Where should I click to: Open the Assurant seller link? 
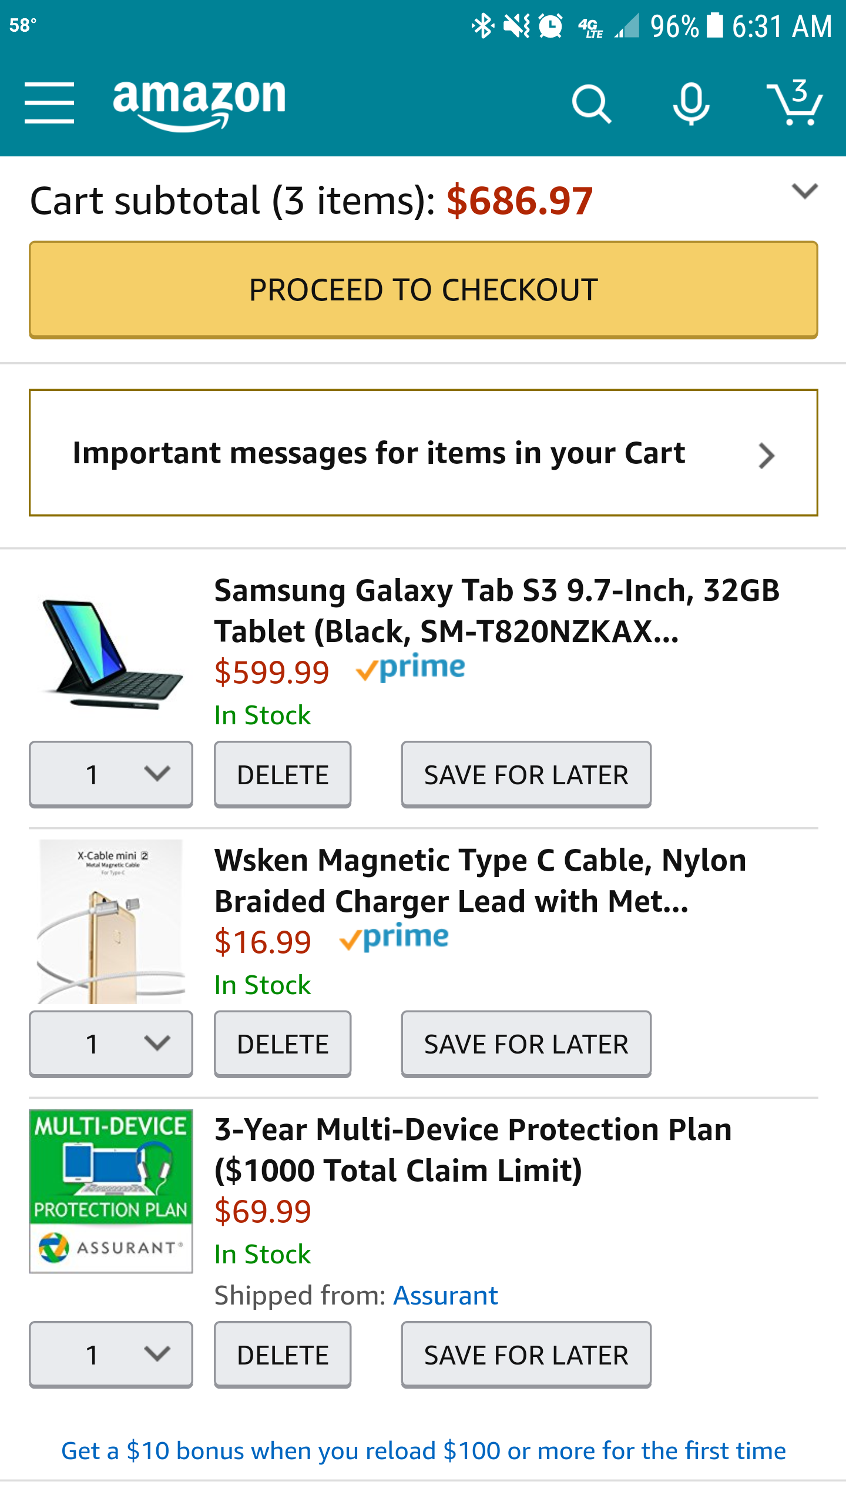tap(445, 1295)
